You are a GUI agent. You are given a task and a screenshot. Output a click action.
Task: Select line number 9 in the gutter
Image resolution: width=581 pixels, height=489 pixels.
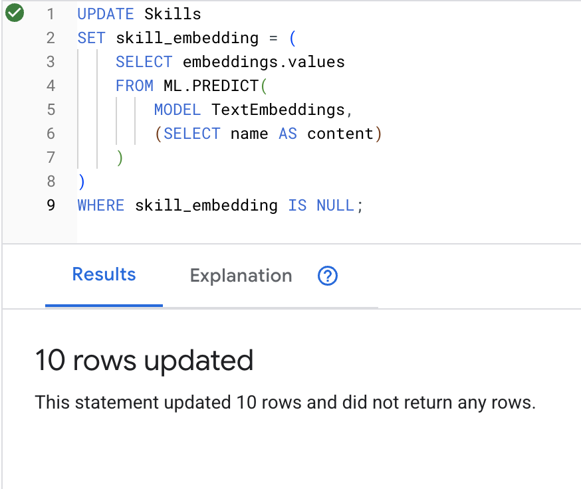tap(51, 205)
